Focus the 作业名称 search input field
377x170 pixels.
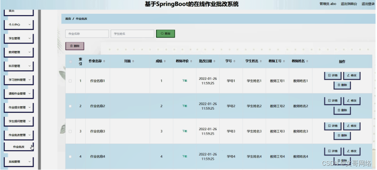[87, 34]
